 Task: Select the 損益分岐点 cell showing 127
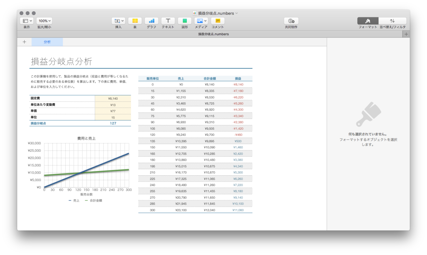pyautogui.click(x=113, y=123)
